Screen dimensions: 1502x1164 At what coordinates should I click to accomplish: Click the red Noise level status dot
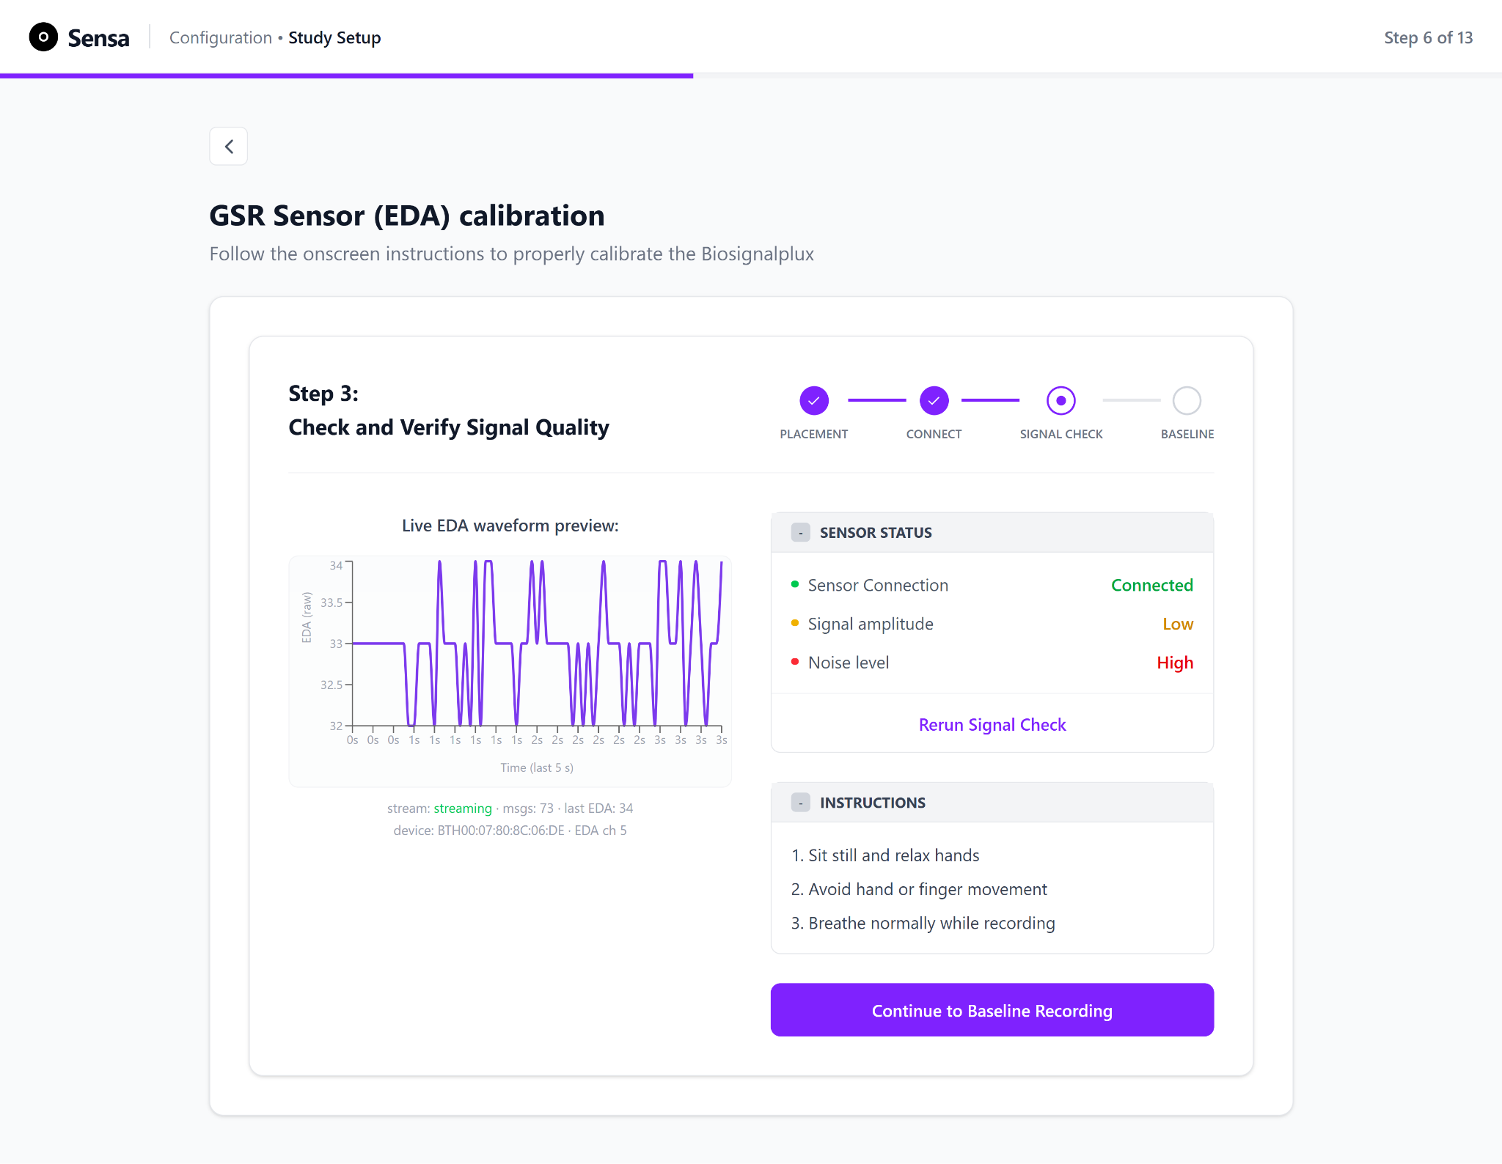[795, 662]
